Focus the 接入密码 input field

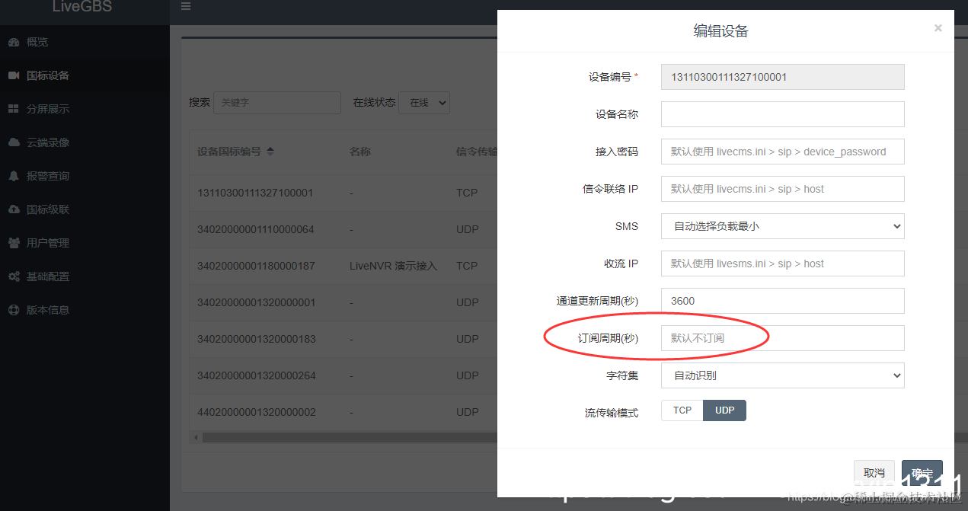(782, 152)
